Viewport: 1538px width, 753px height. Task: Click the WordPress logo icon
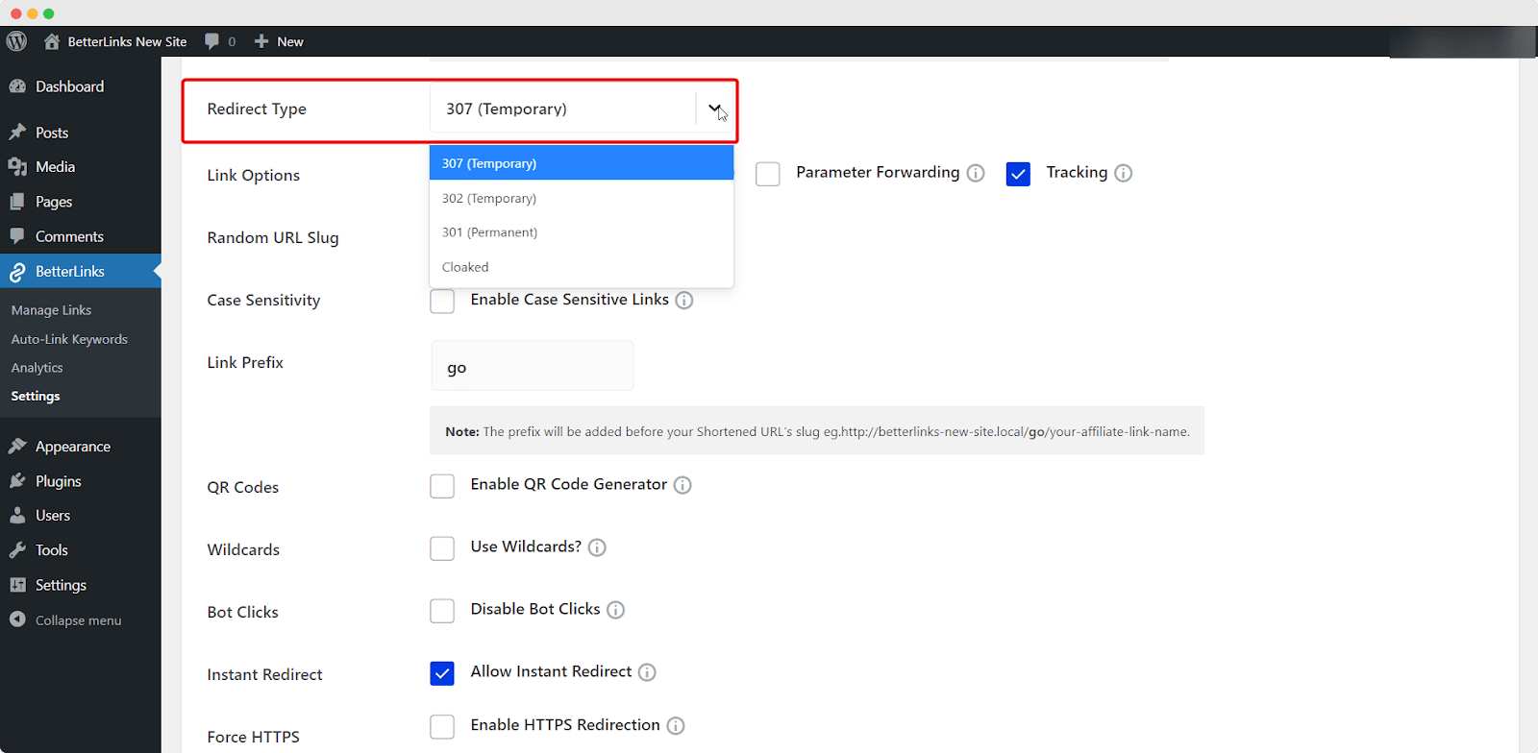tap(16, 41)
